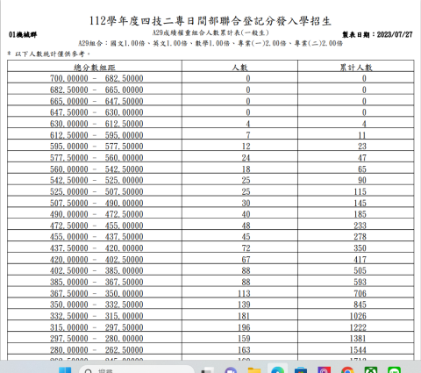Image resolution: width=421 pixels, height=373 pixels.
Task: Click the 累計人數 column header
Action: [x=356, y=68]
